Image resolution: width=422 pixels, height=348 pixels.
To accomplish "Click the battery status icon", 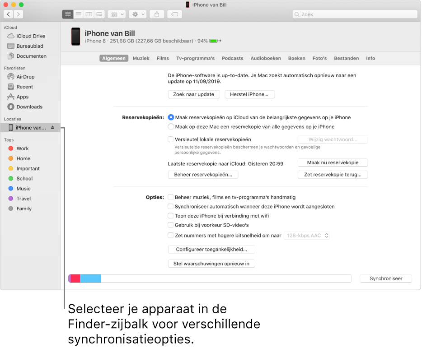I will coord(214,41).
